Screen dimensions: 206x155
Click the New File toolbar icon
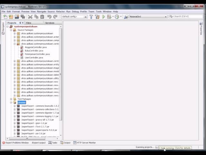(5, 17)
